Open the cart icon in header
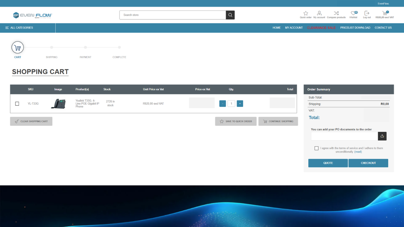This screenshot has width=404, height=227. (x=385, y=13)
